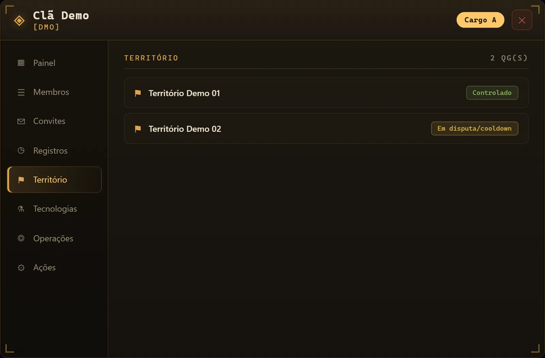Click the Tecnologias flask icon
The image size is (545, 358).
tap(21, 209)
